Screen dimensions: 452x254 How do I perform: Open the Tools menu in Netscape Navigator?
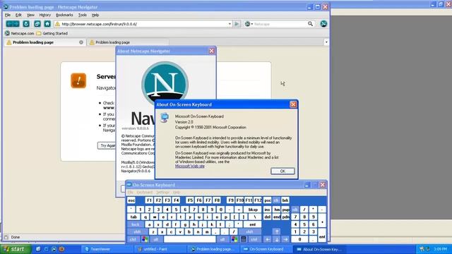click(x=83, y=15)
